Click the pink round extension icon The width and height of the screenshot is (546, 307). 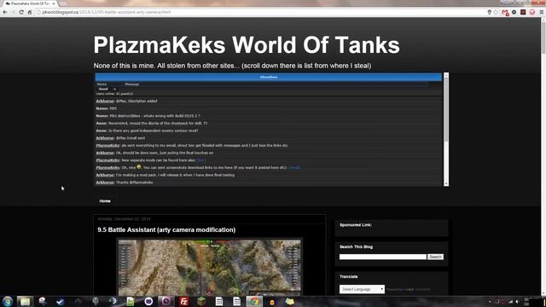click(532, 12)
